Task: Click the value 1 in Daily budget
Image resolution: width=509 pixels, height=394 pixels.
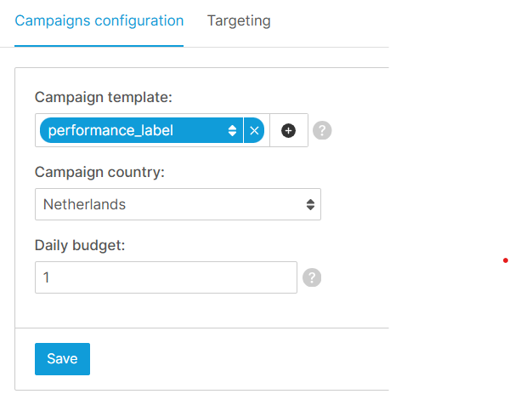Action: (x=46, y=277)
